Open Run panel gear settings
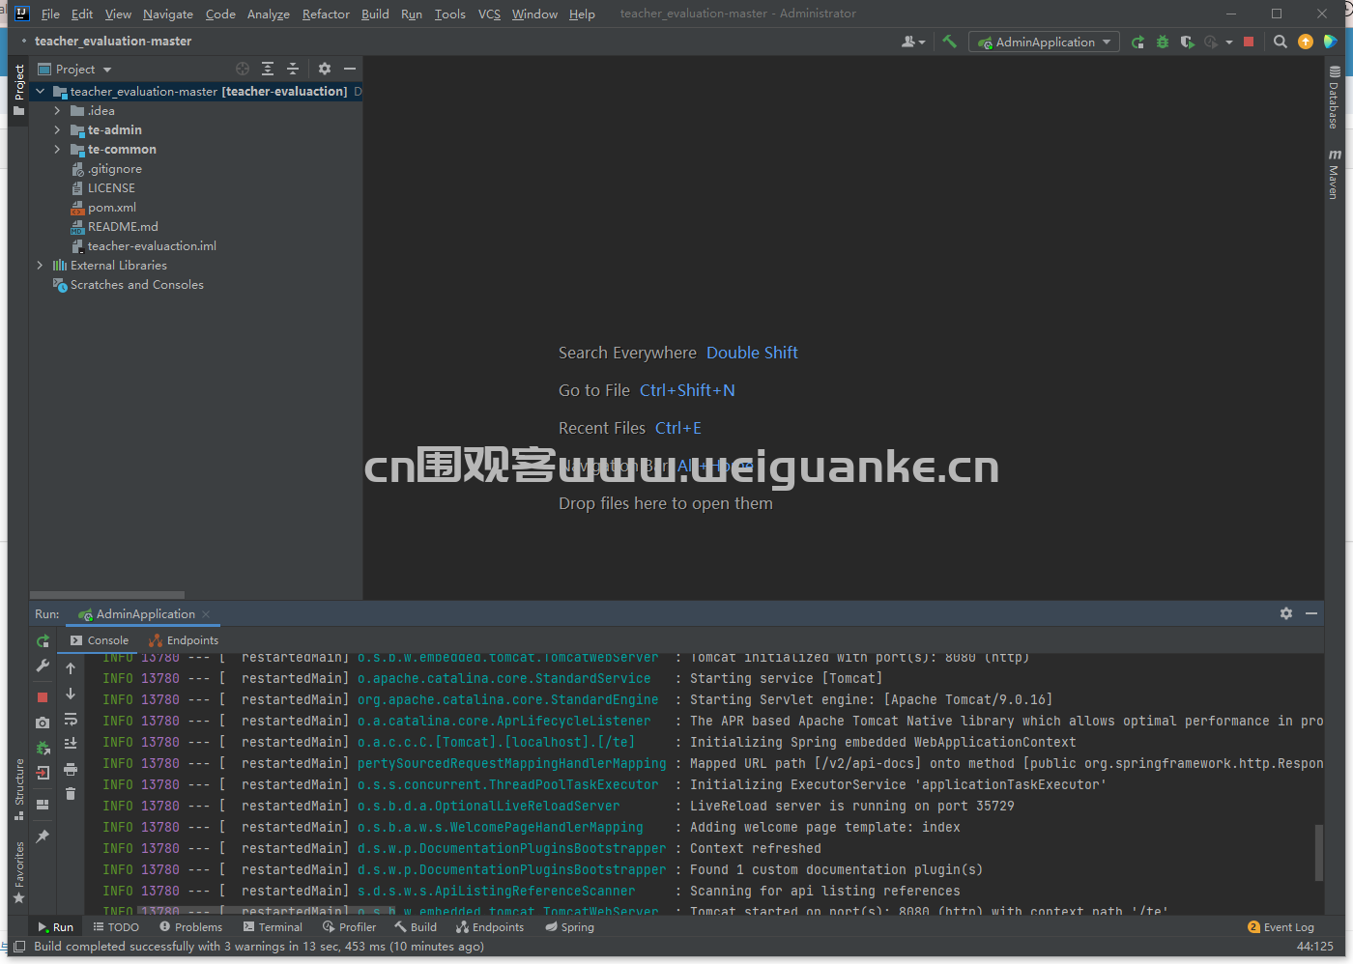 point(1286,613)
